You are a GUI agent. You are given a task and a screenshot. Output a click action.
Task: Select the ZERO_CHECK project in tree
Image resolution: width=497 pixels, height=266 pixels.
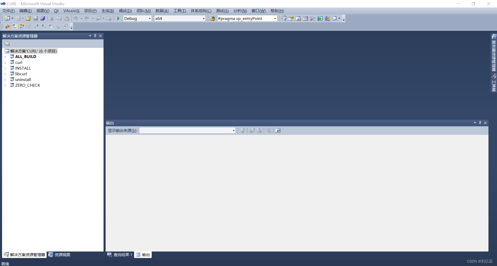pos(28,85)
